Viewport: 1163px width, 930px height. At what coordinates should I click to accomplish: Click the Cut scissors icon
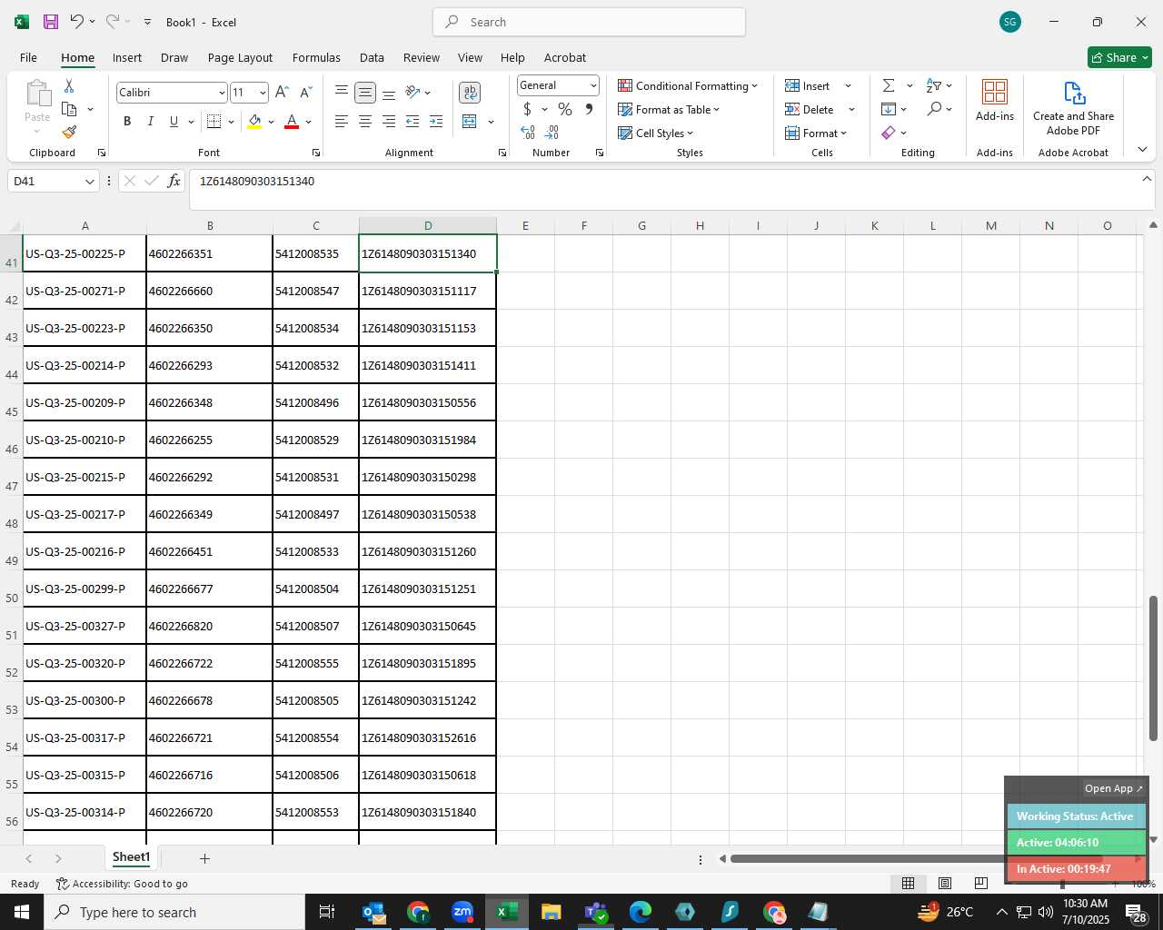[69, 85]
